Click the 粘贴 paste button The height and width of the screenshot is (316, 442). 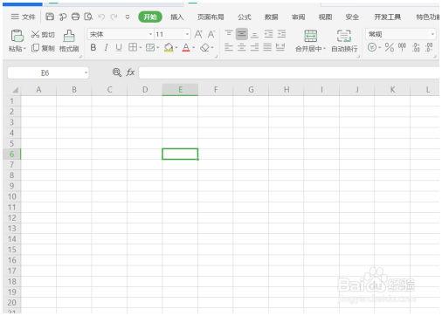pyautogui.click(x=17, y=41)
